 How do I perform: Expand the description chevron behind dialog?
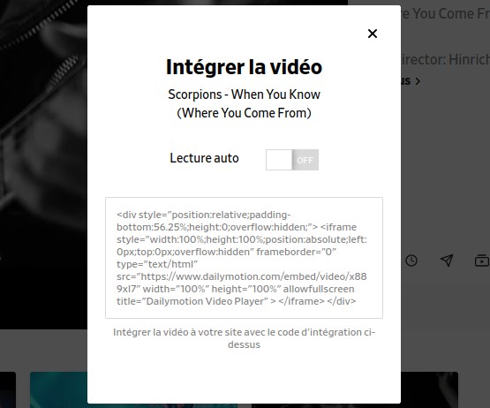coord(418,81)
